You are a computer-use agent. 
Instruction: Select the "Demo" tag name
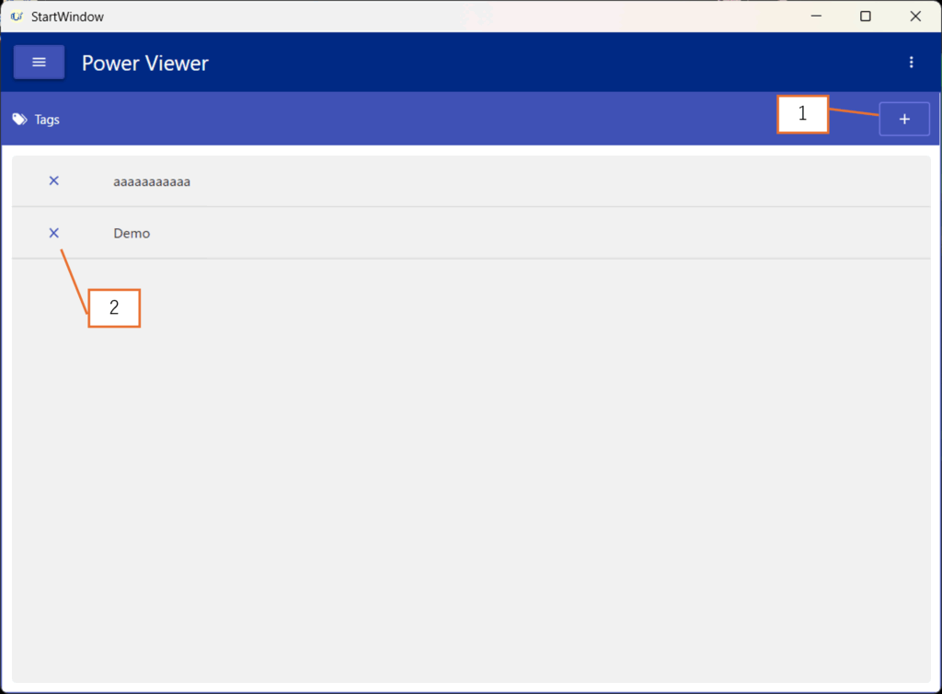coord(132,234)
